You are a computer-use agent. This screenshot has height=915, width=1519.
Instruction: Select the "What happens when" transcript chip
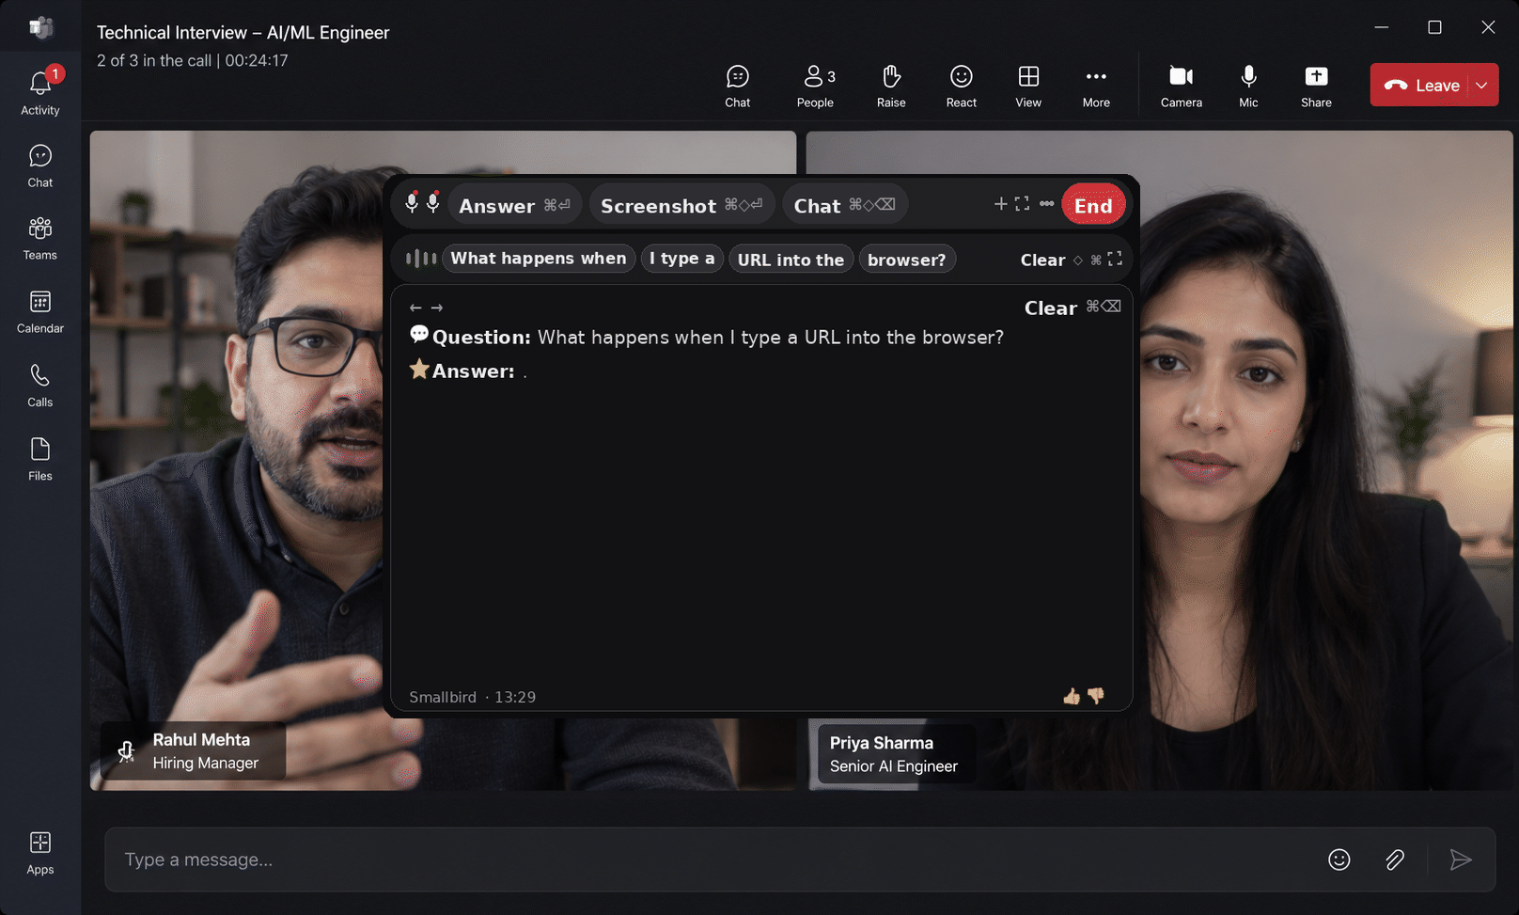tap(539, 259)
